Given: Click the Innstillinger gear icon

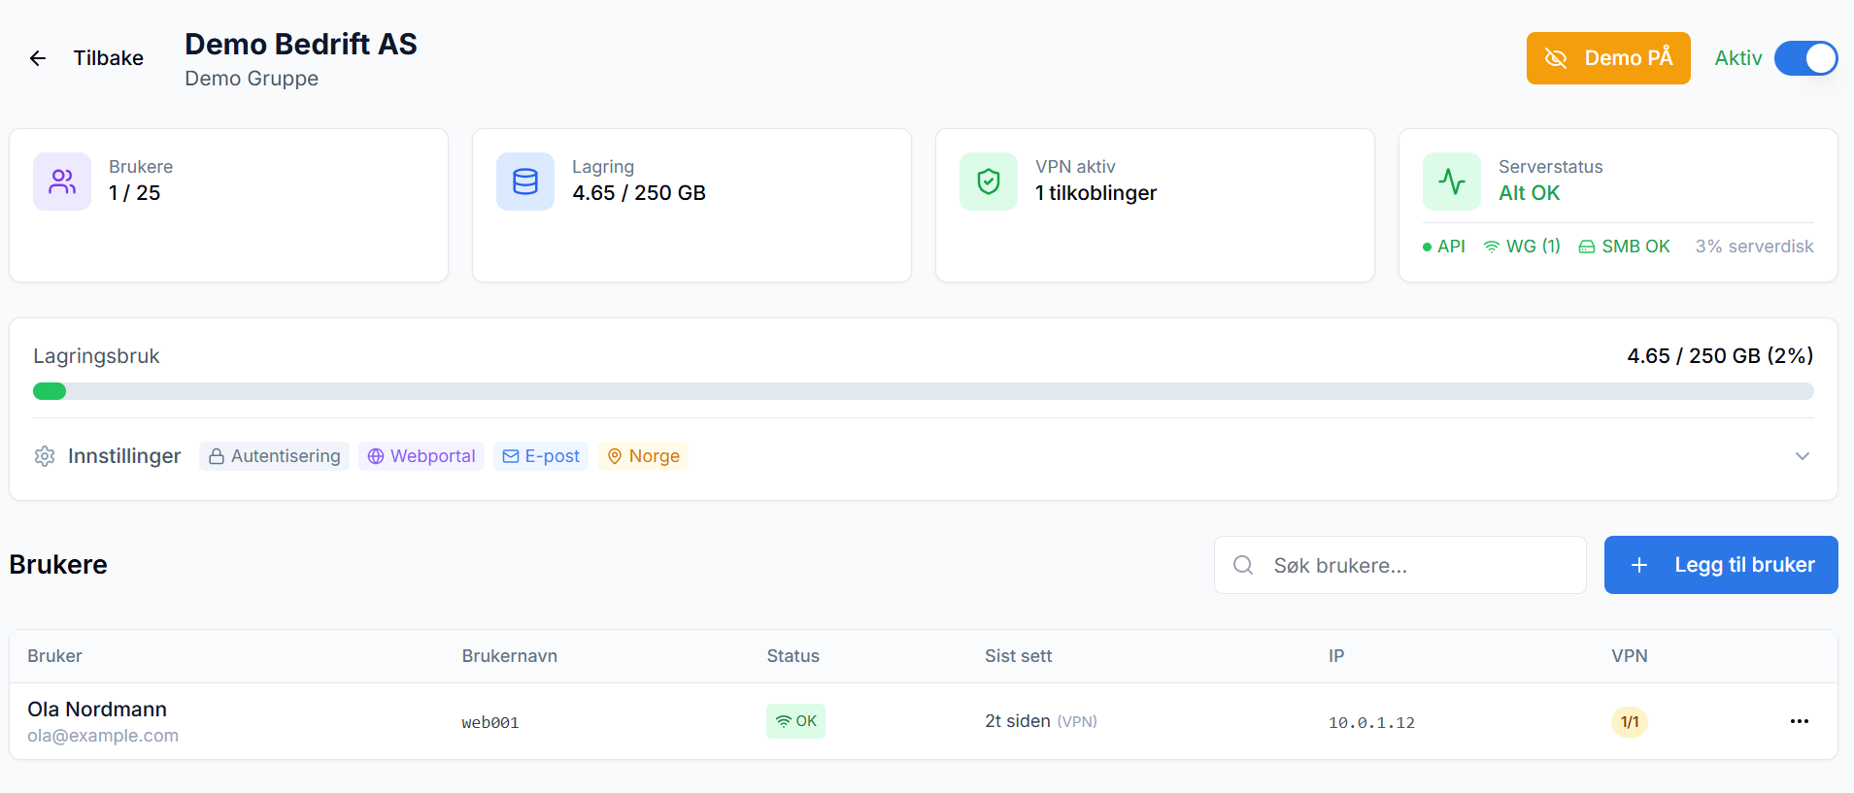Looking at the screenshot, I should point(45,456).
